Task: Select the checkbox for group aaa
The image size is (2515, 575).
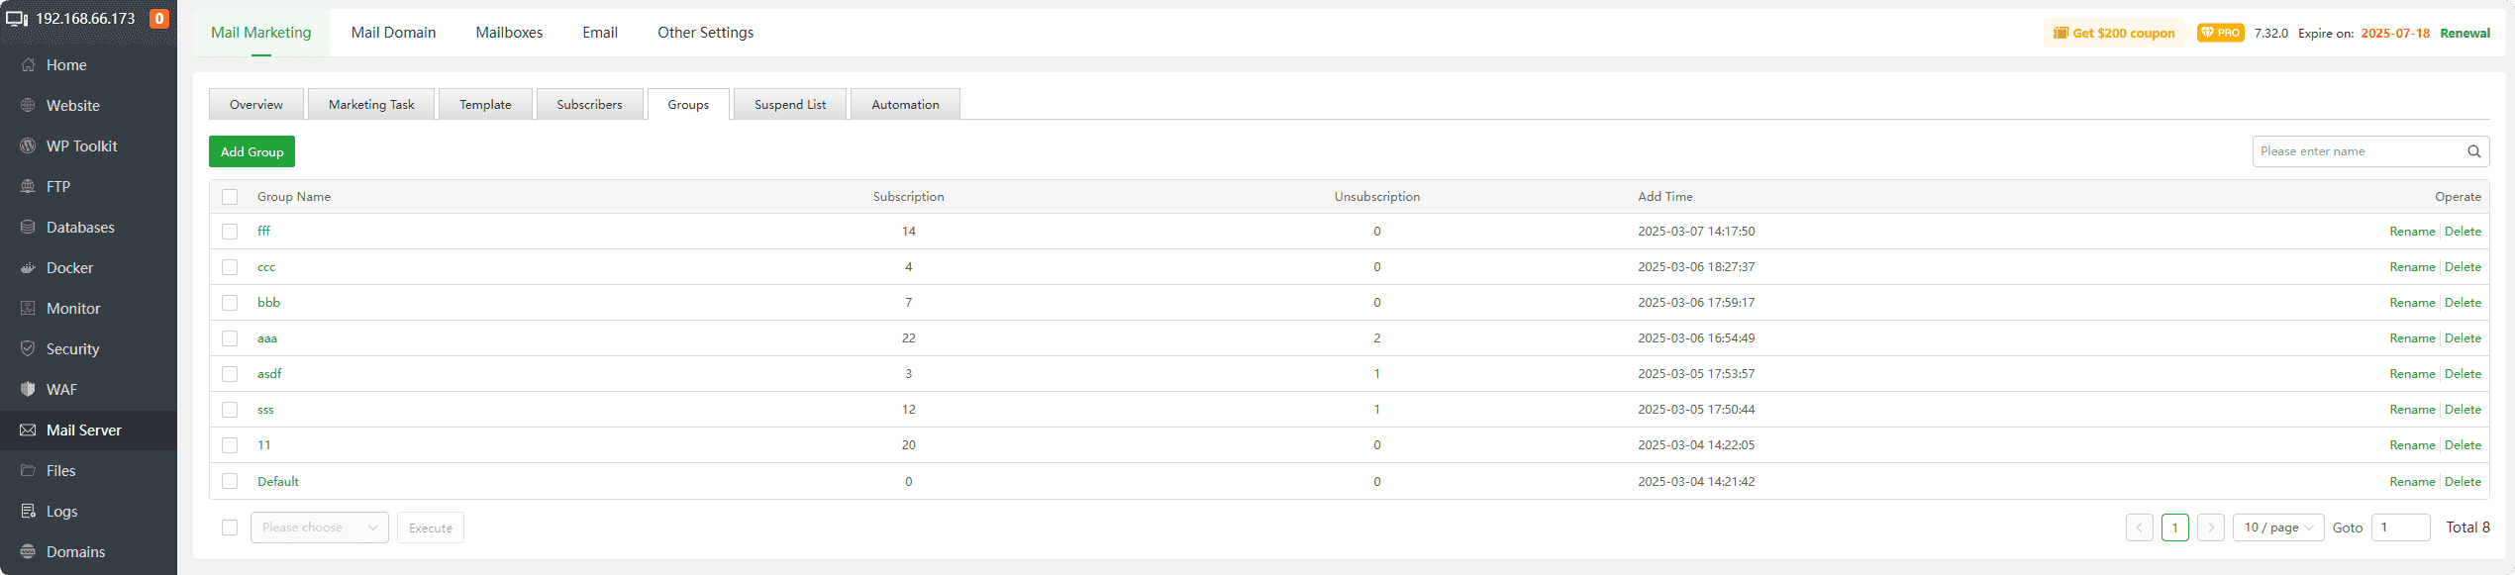Action: pyautogui.click(x=230, y=338)
